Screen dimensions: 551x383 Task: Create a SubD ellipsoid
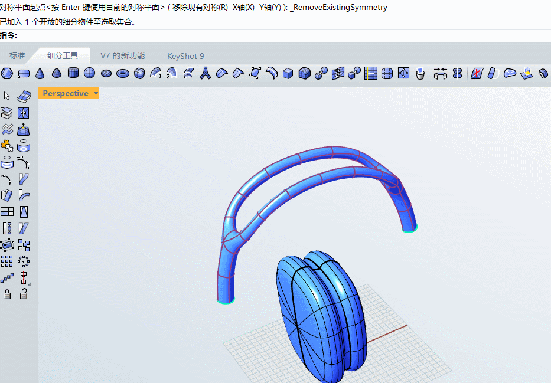[x=106, y=73]
